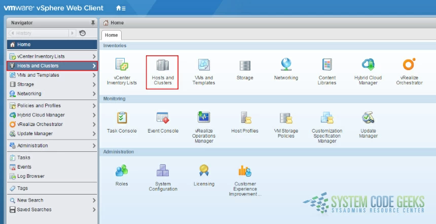Open the Task Console icon

click(x=122, y=117)
